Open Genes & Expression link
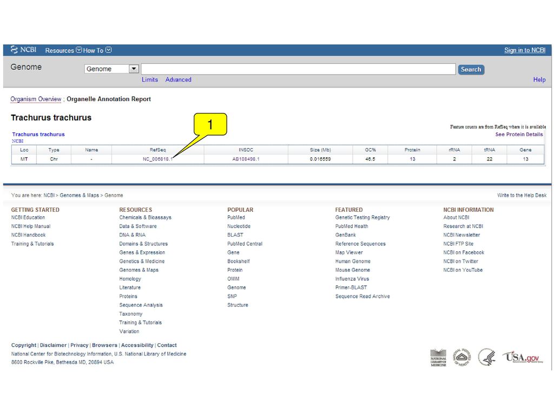This screenshot has width=554, height=415. point(142,253)
